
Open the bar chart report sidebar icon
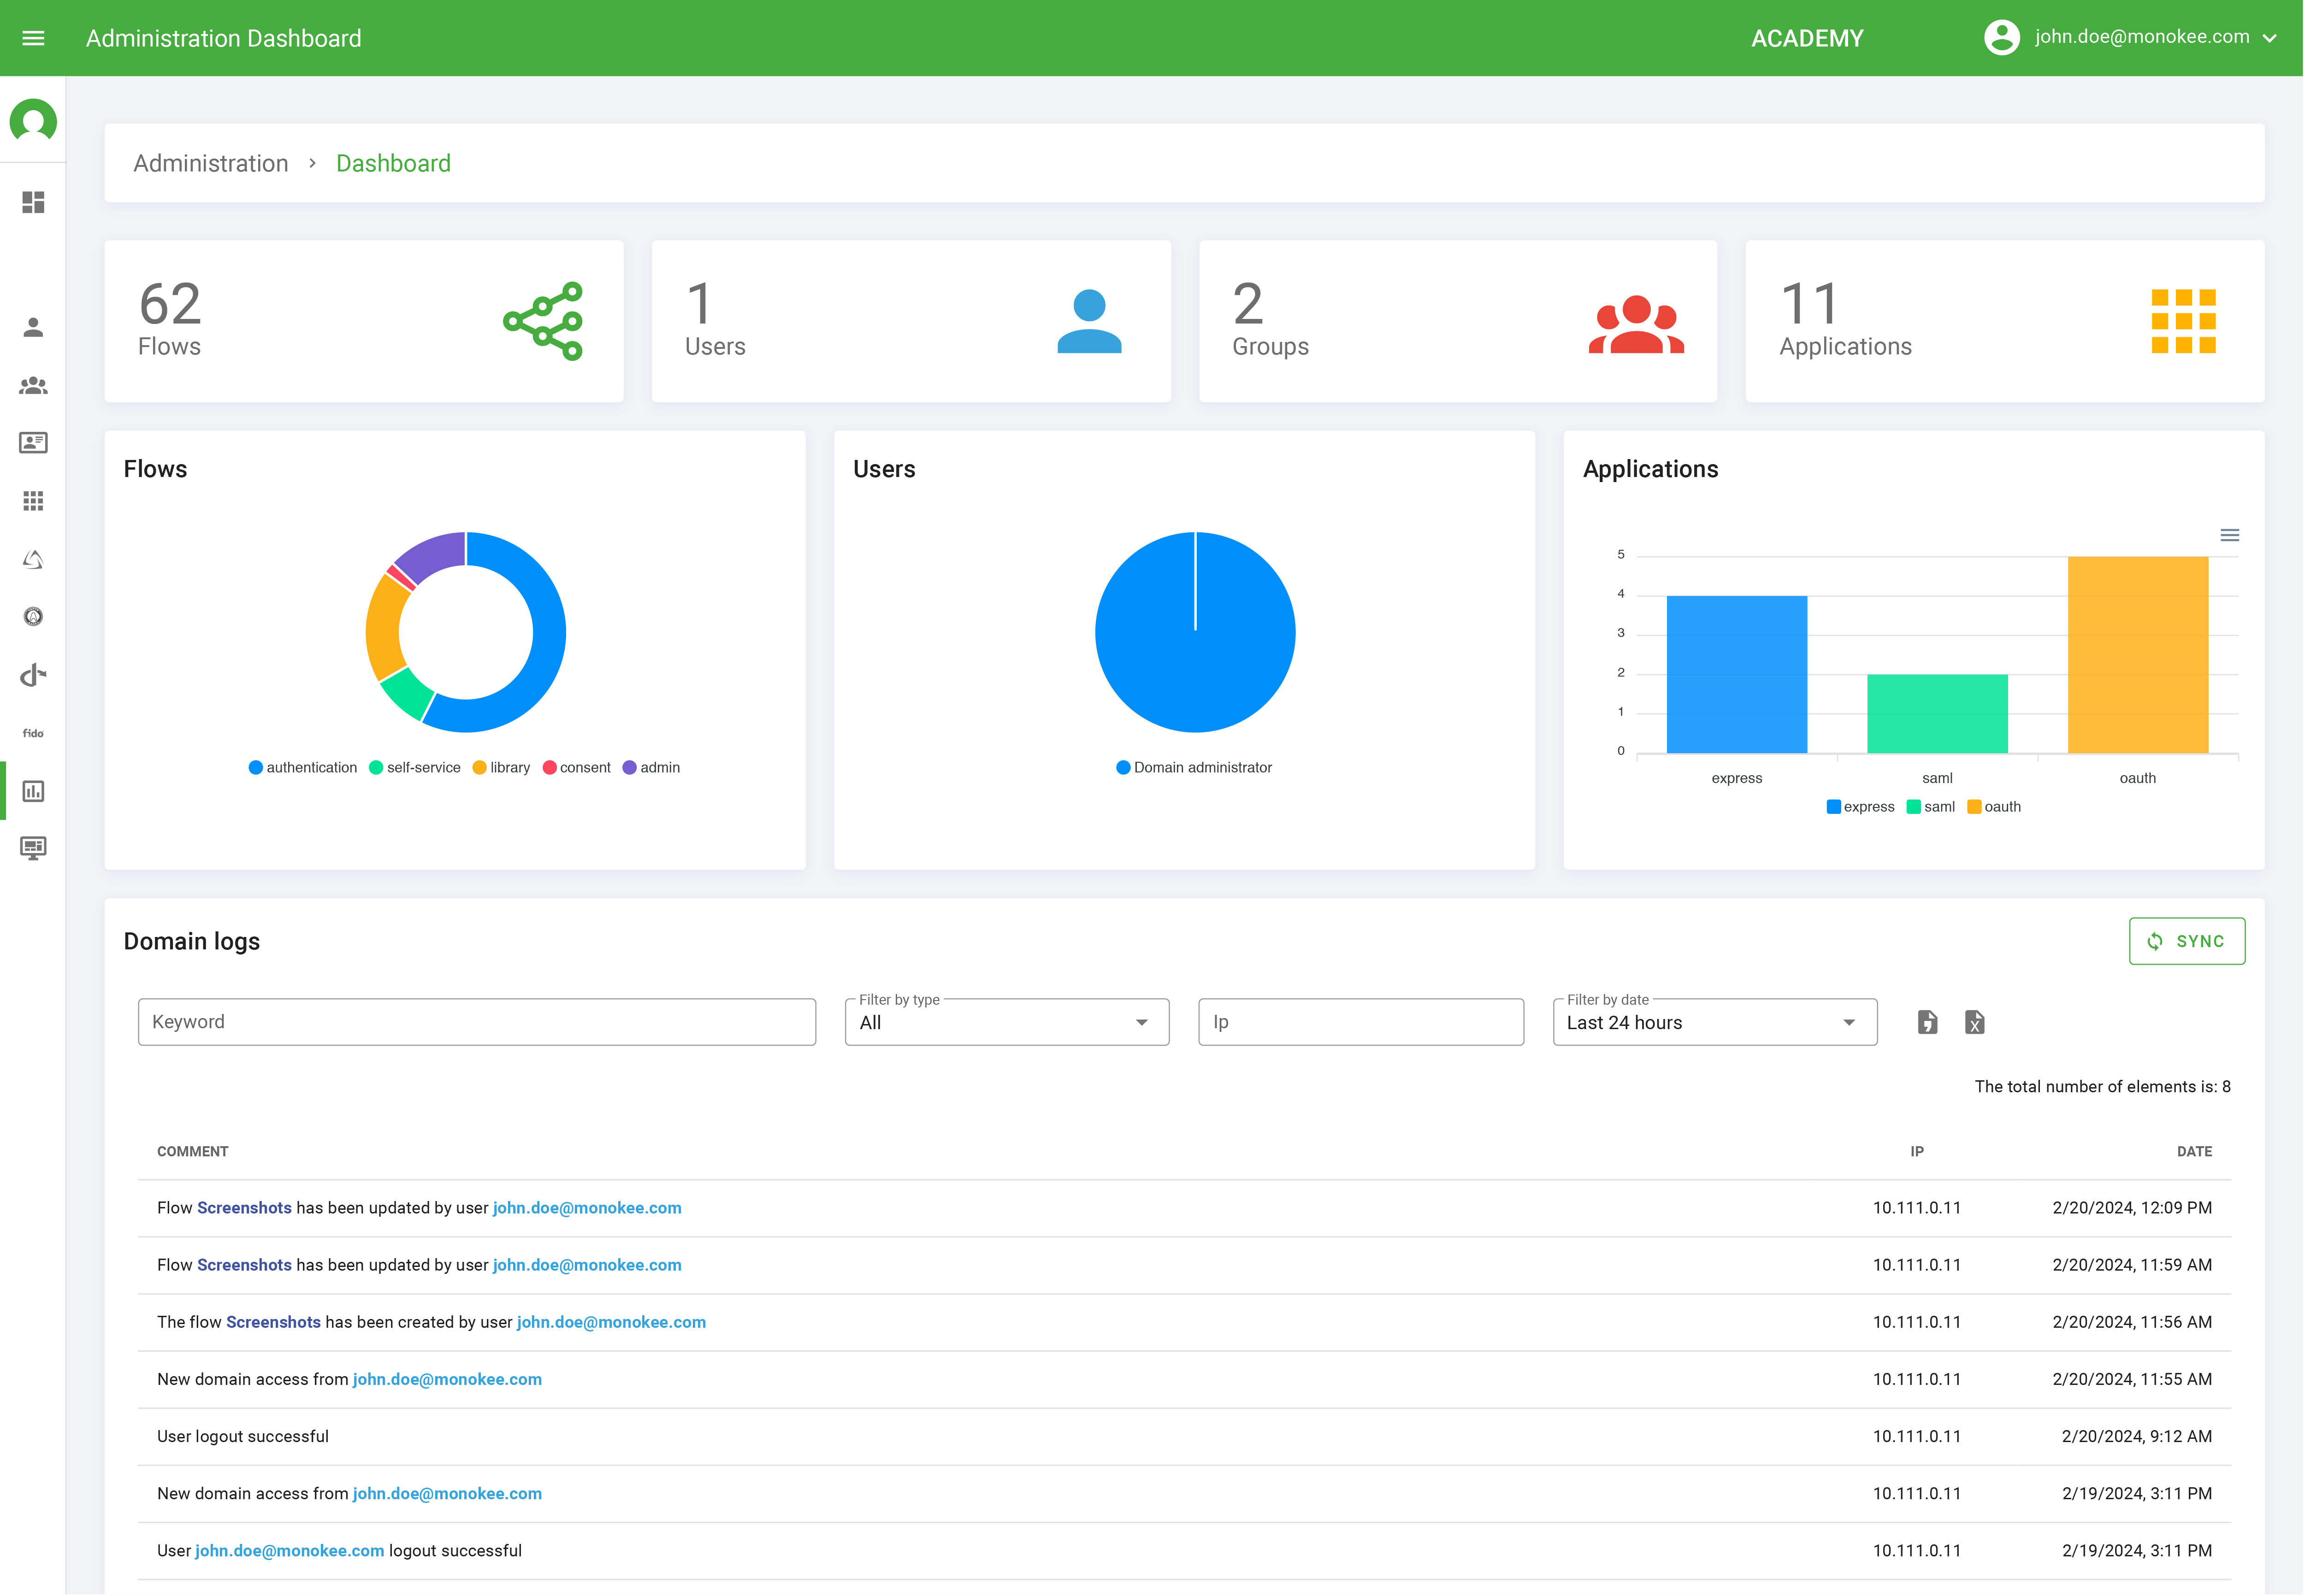point(33,791)
